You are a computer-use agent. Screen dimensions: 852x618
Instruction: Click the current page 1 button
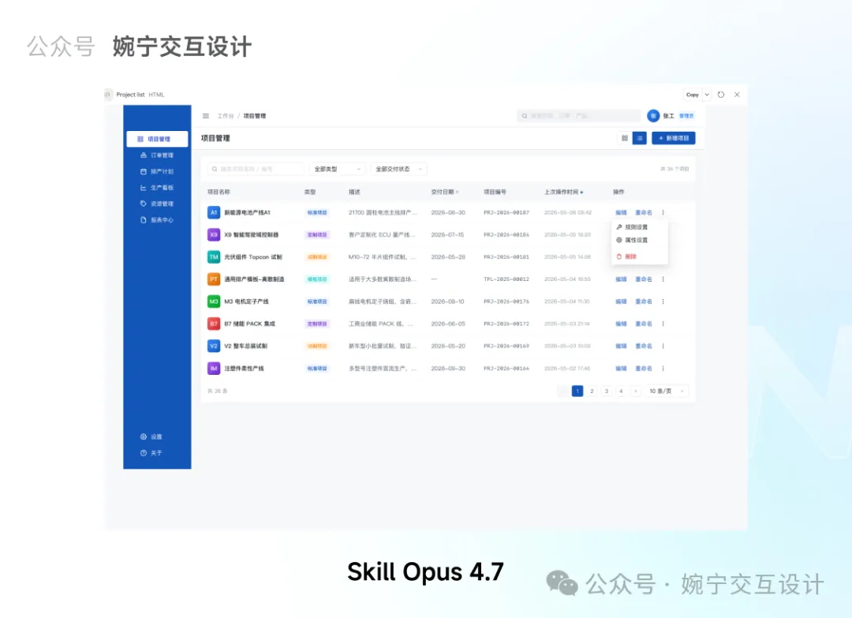tap(577, 391)
